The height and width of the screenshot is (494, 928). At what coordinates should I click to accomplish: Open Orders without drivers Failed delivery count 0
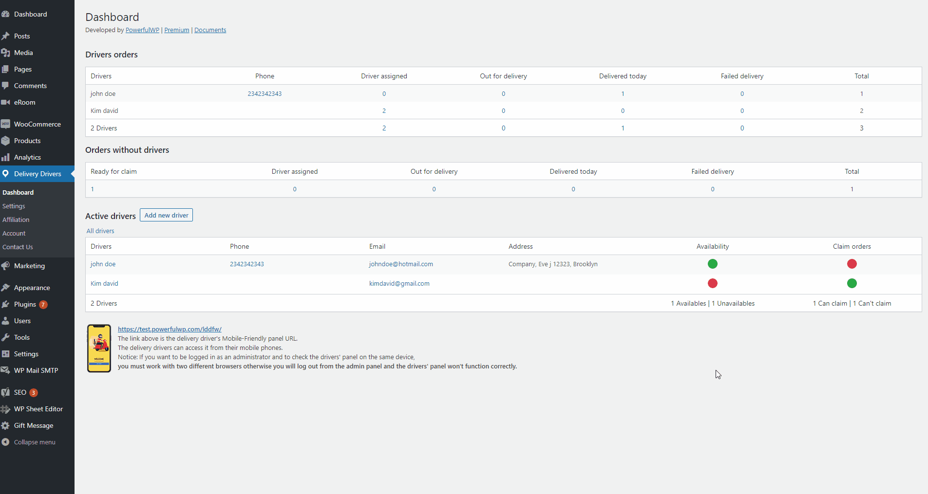click(713, 189)
